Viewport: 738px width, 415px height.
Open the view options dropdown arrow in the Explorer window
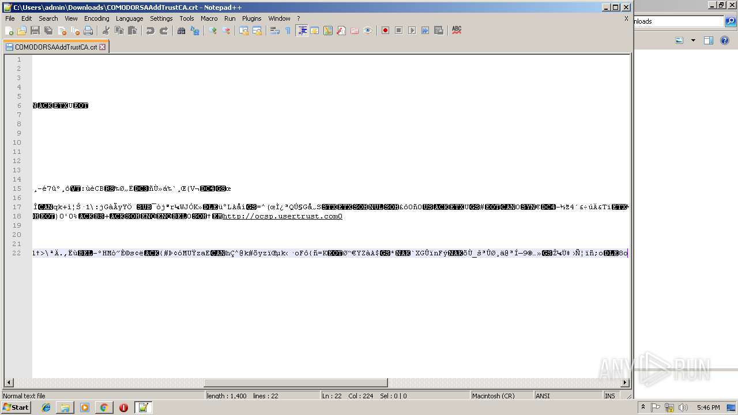[x=693, y=40]
